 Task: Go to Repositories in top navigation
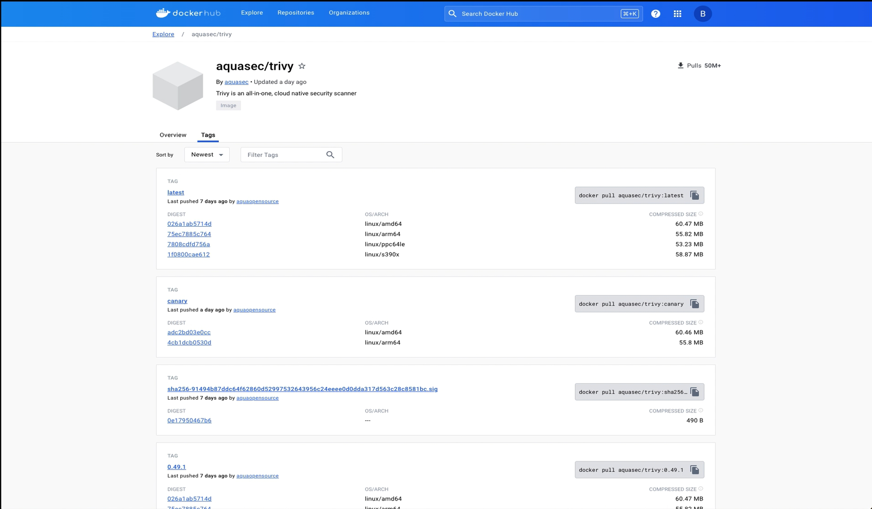[x=296, y=13]
